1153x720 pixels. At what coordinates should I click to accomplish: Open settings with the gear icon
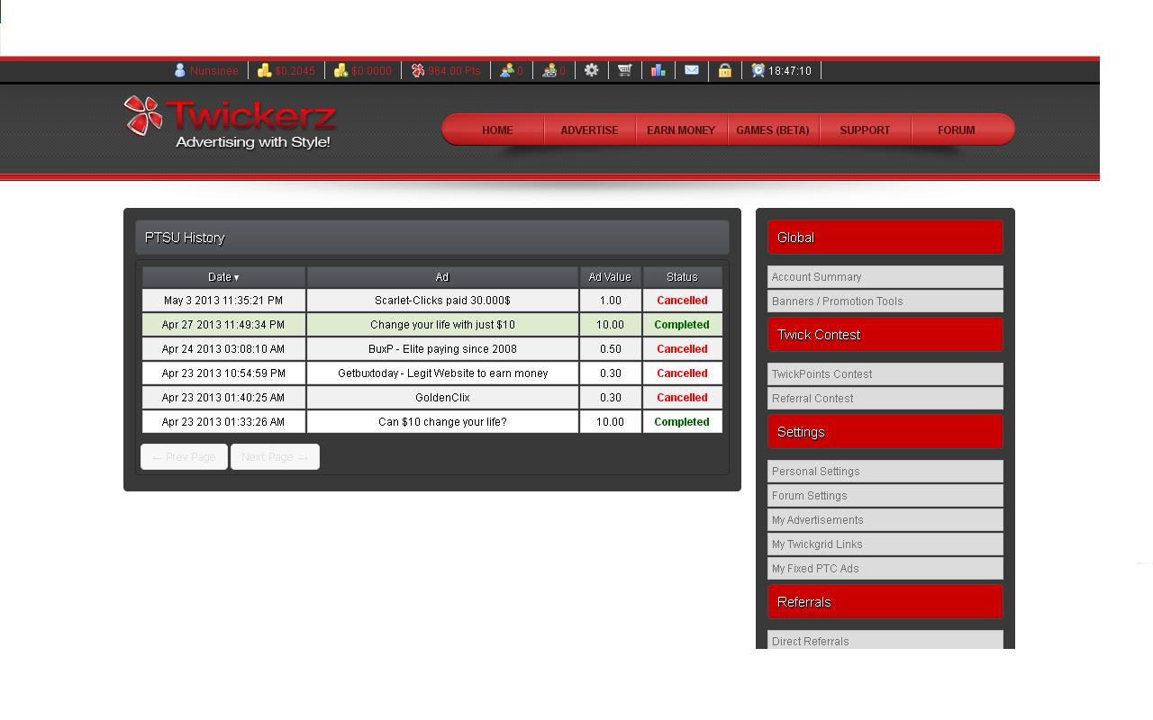(x=591, y=70)
